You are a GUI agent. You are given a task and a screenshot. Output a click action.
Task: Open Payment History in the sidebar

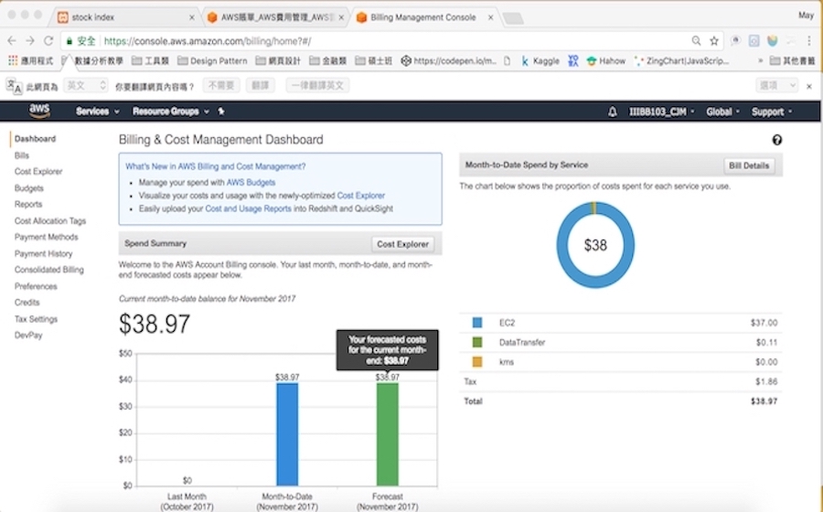tap(43, 253)
